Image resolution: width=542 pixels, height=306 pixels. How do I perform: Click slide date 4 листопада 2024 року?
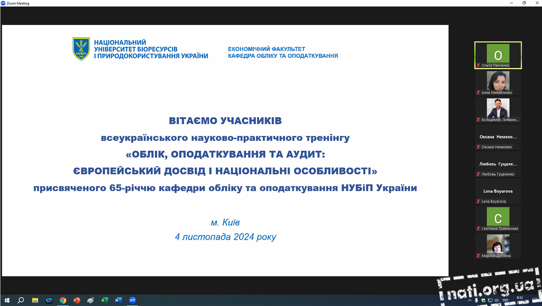pyautogui.click(x=225, y=237)
